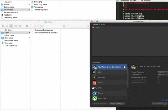
Task: Select PC, Mac & Linux Standalone platform
Action: 109,67
